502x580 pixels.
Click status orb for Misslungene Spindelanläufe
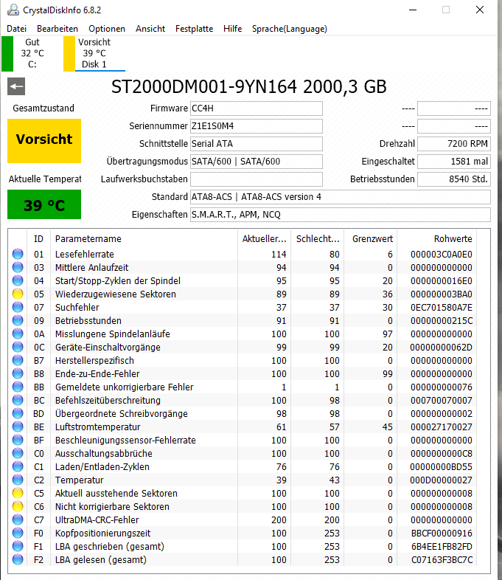18,334
